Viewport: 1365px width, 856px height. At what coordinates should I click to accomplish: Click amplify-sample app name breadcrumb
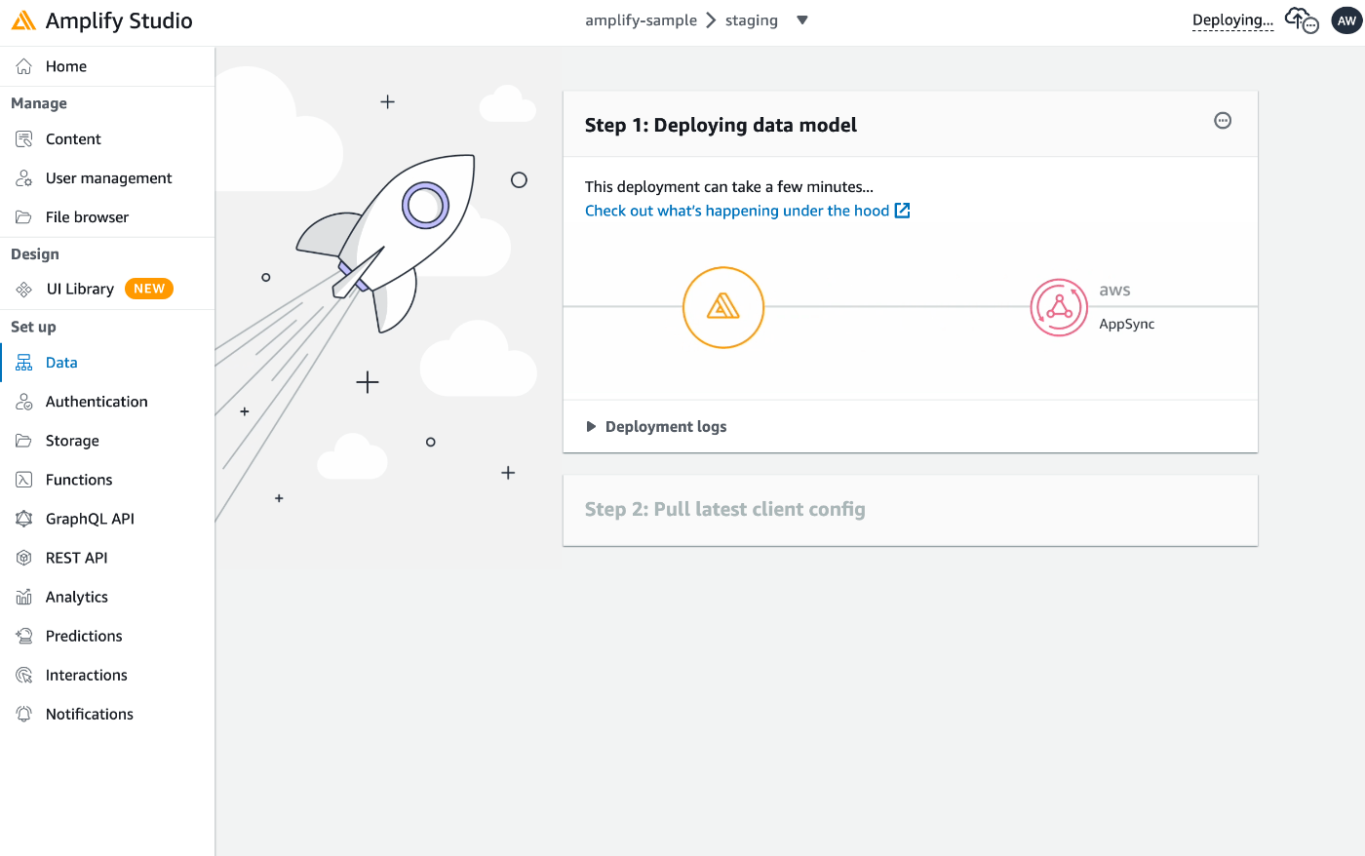pyautogui.click(x=641, y=20)
